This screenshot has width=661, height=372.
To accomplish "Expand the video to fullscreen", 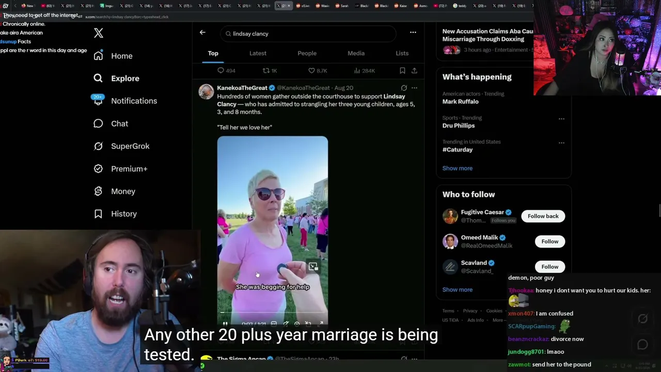I will click(320, 324).
